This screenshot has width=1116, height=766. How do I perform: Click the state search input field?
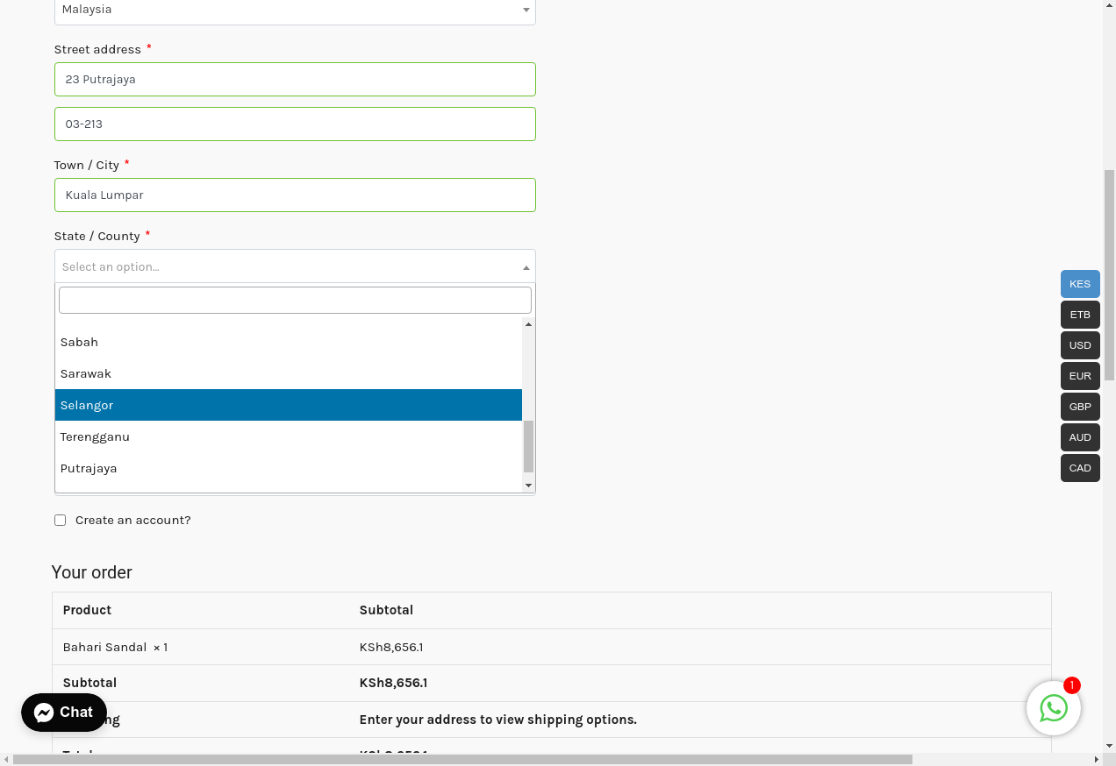click(294, 300)
